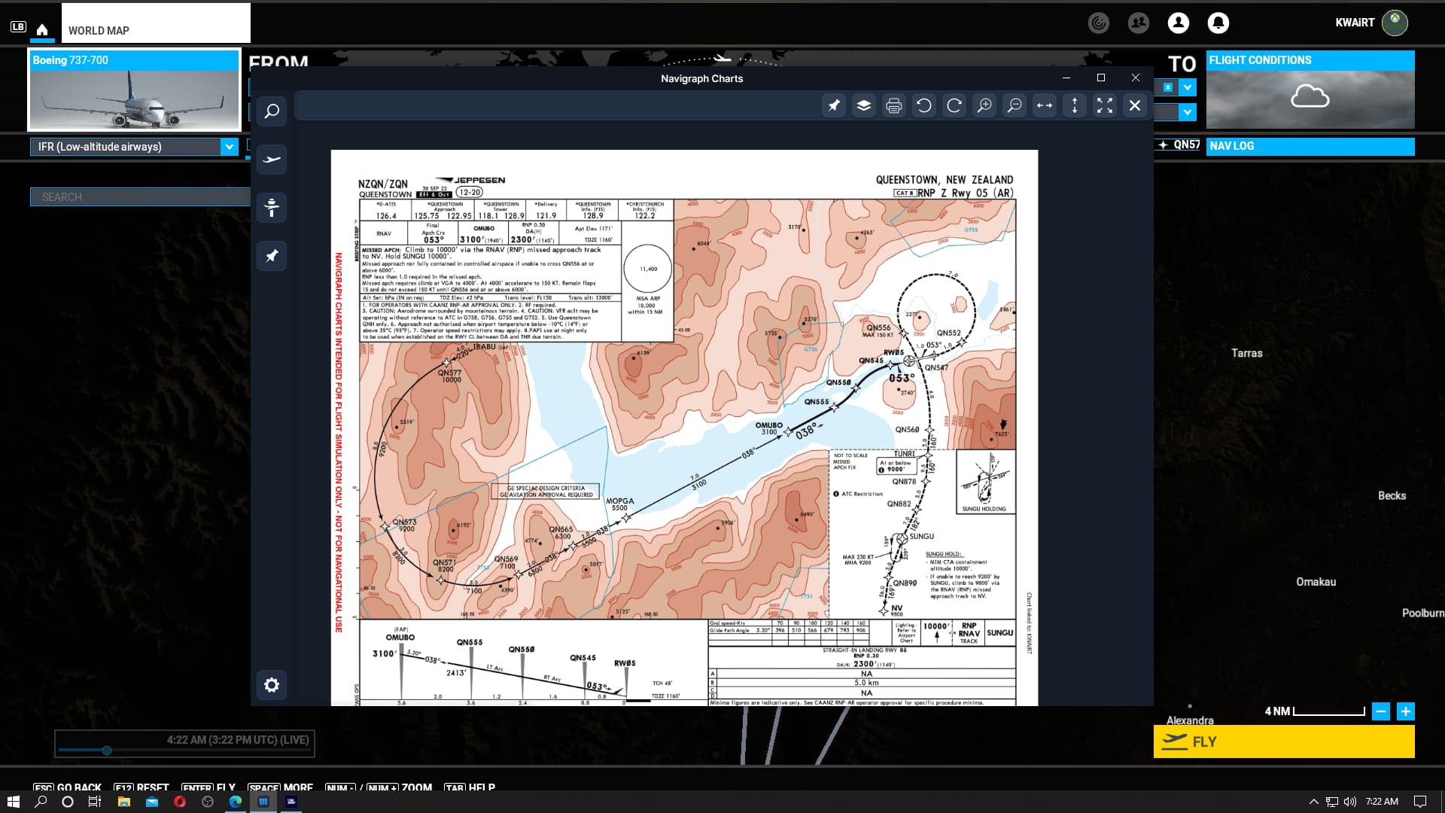Pin the current chart from toolbar
The height and width of the screenshot is (813, 1445).
(x=834, y=105)
